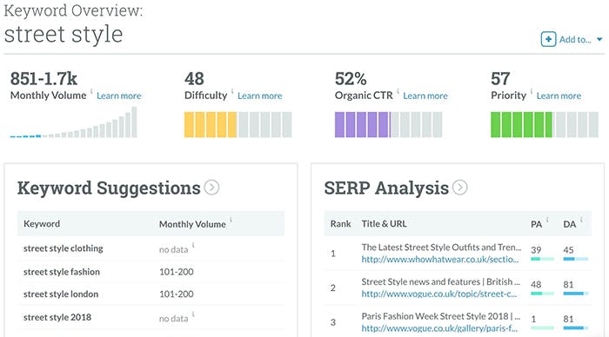Click info icon beside PA column header
The height and width of the screenshot is (337, 609).
[x=547, y=220]
